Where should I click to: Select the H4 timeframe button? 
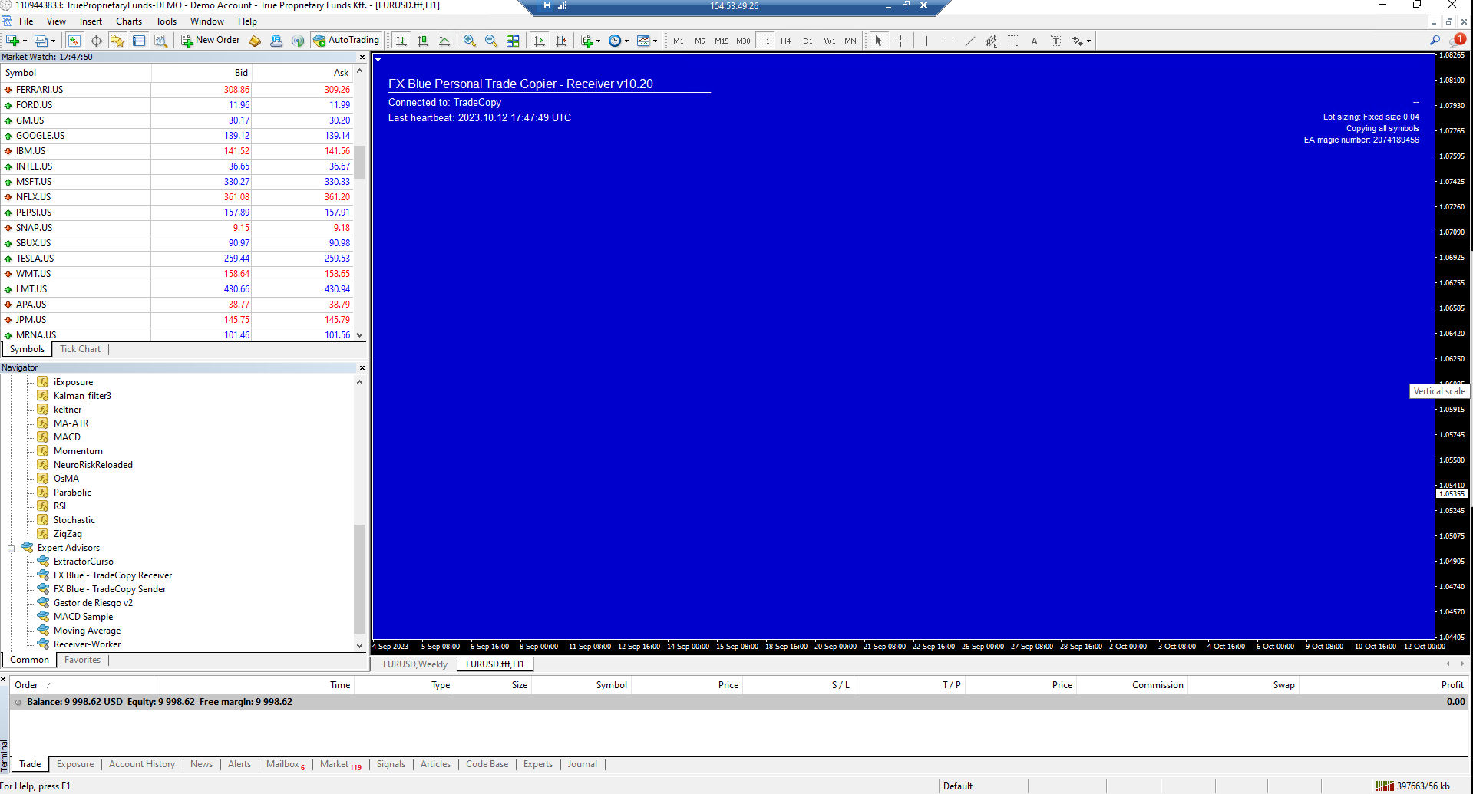pos(786,41)
